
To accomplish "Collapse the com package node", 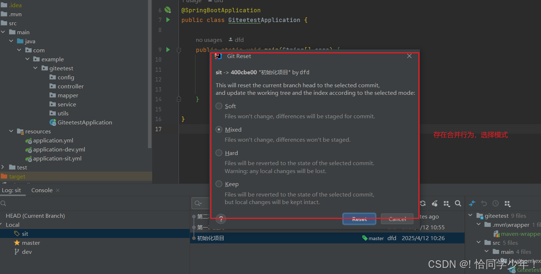I will [x=19, y=50].
